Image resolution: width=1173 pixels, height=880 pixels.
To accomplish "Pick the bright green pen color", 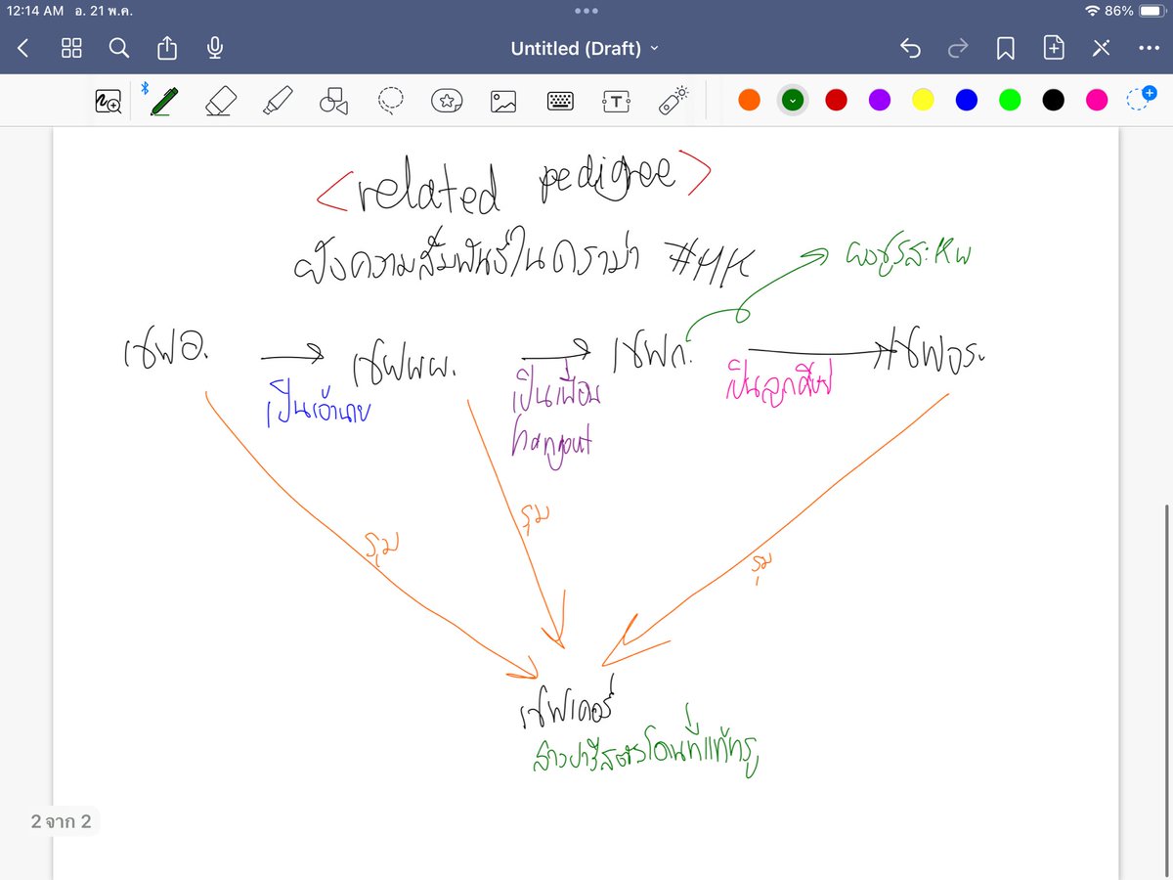I will click(x=1010, y=100).
